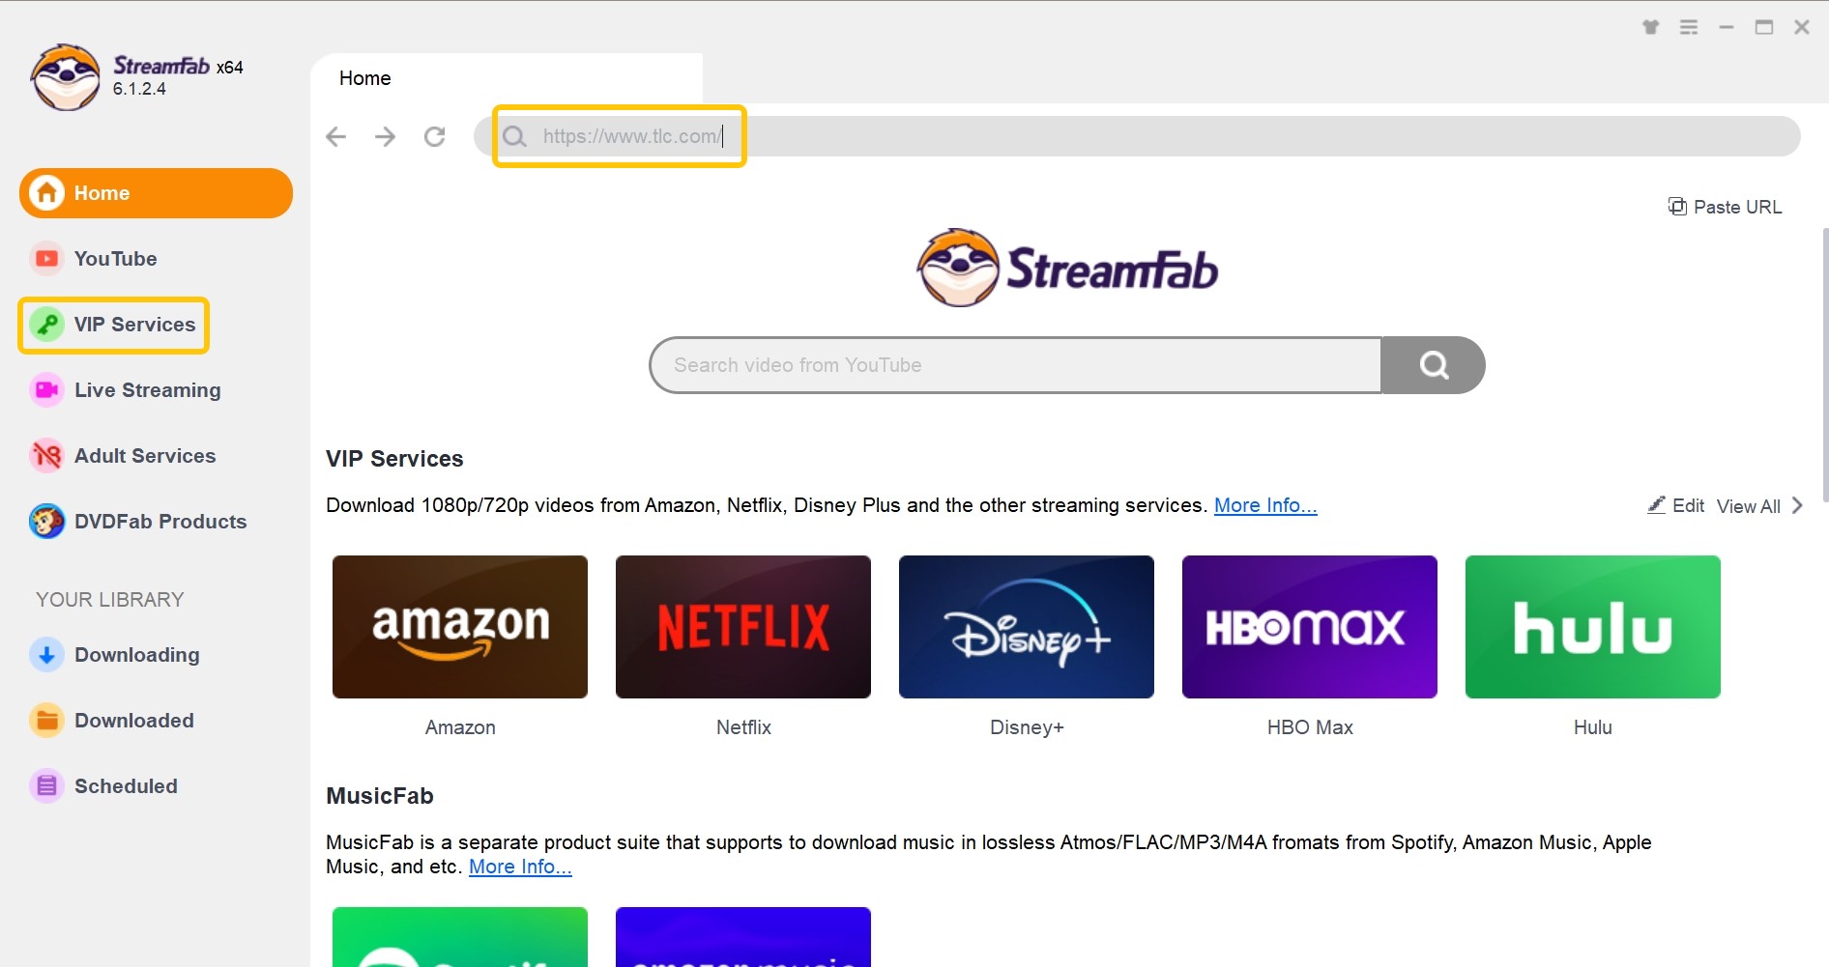Open Adult Services section
Image resolution: width=1829 pixels, height=967 pixels.
pyautogui.click(x=144, y=455)
